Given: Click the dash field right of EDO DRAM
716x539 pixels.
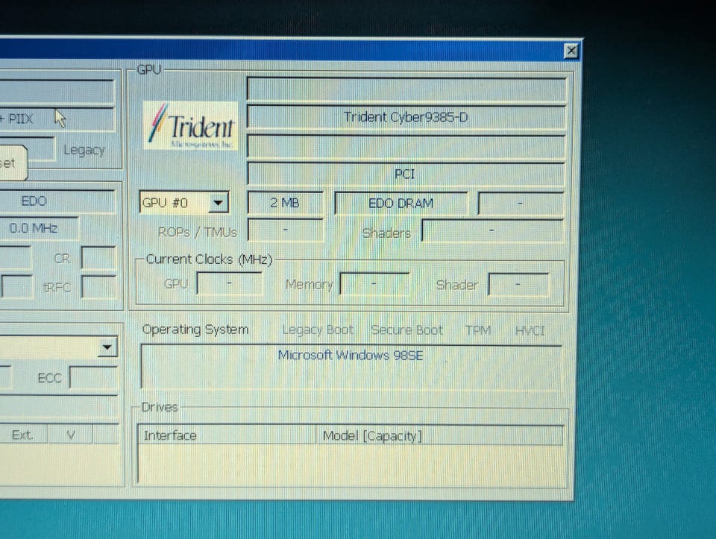Looking at the screenshot, I should click(x=521, y=204).
